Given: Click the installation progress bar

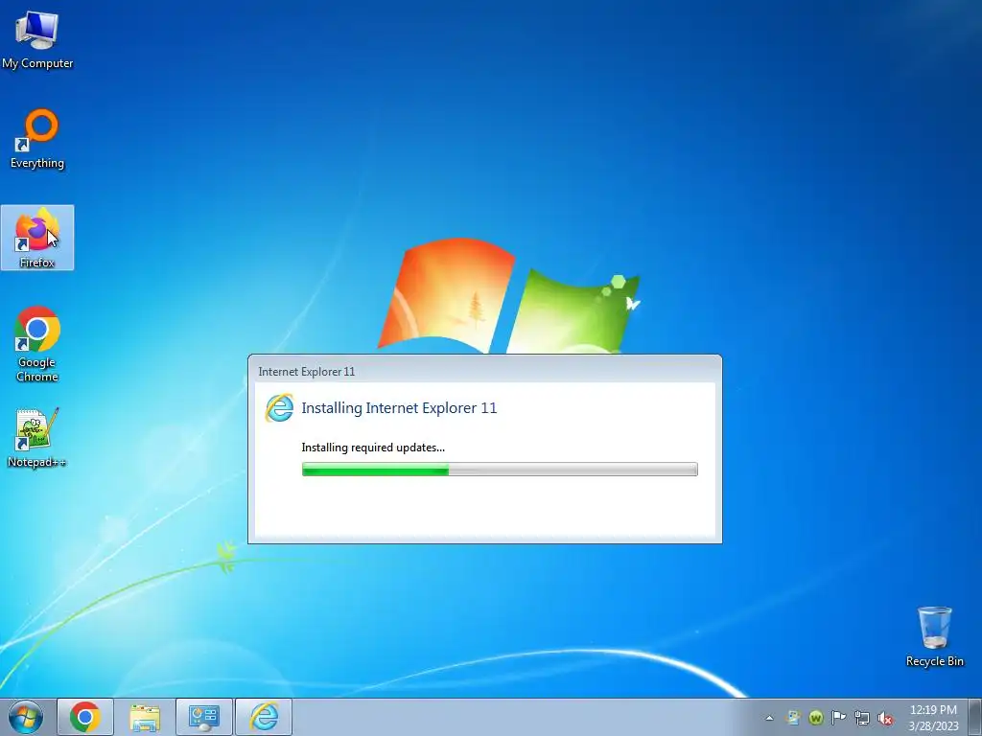Looking at the screenshot, I should (x=500, y=470).
